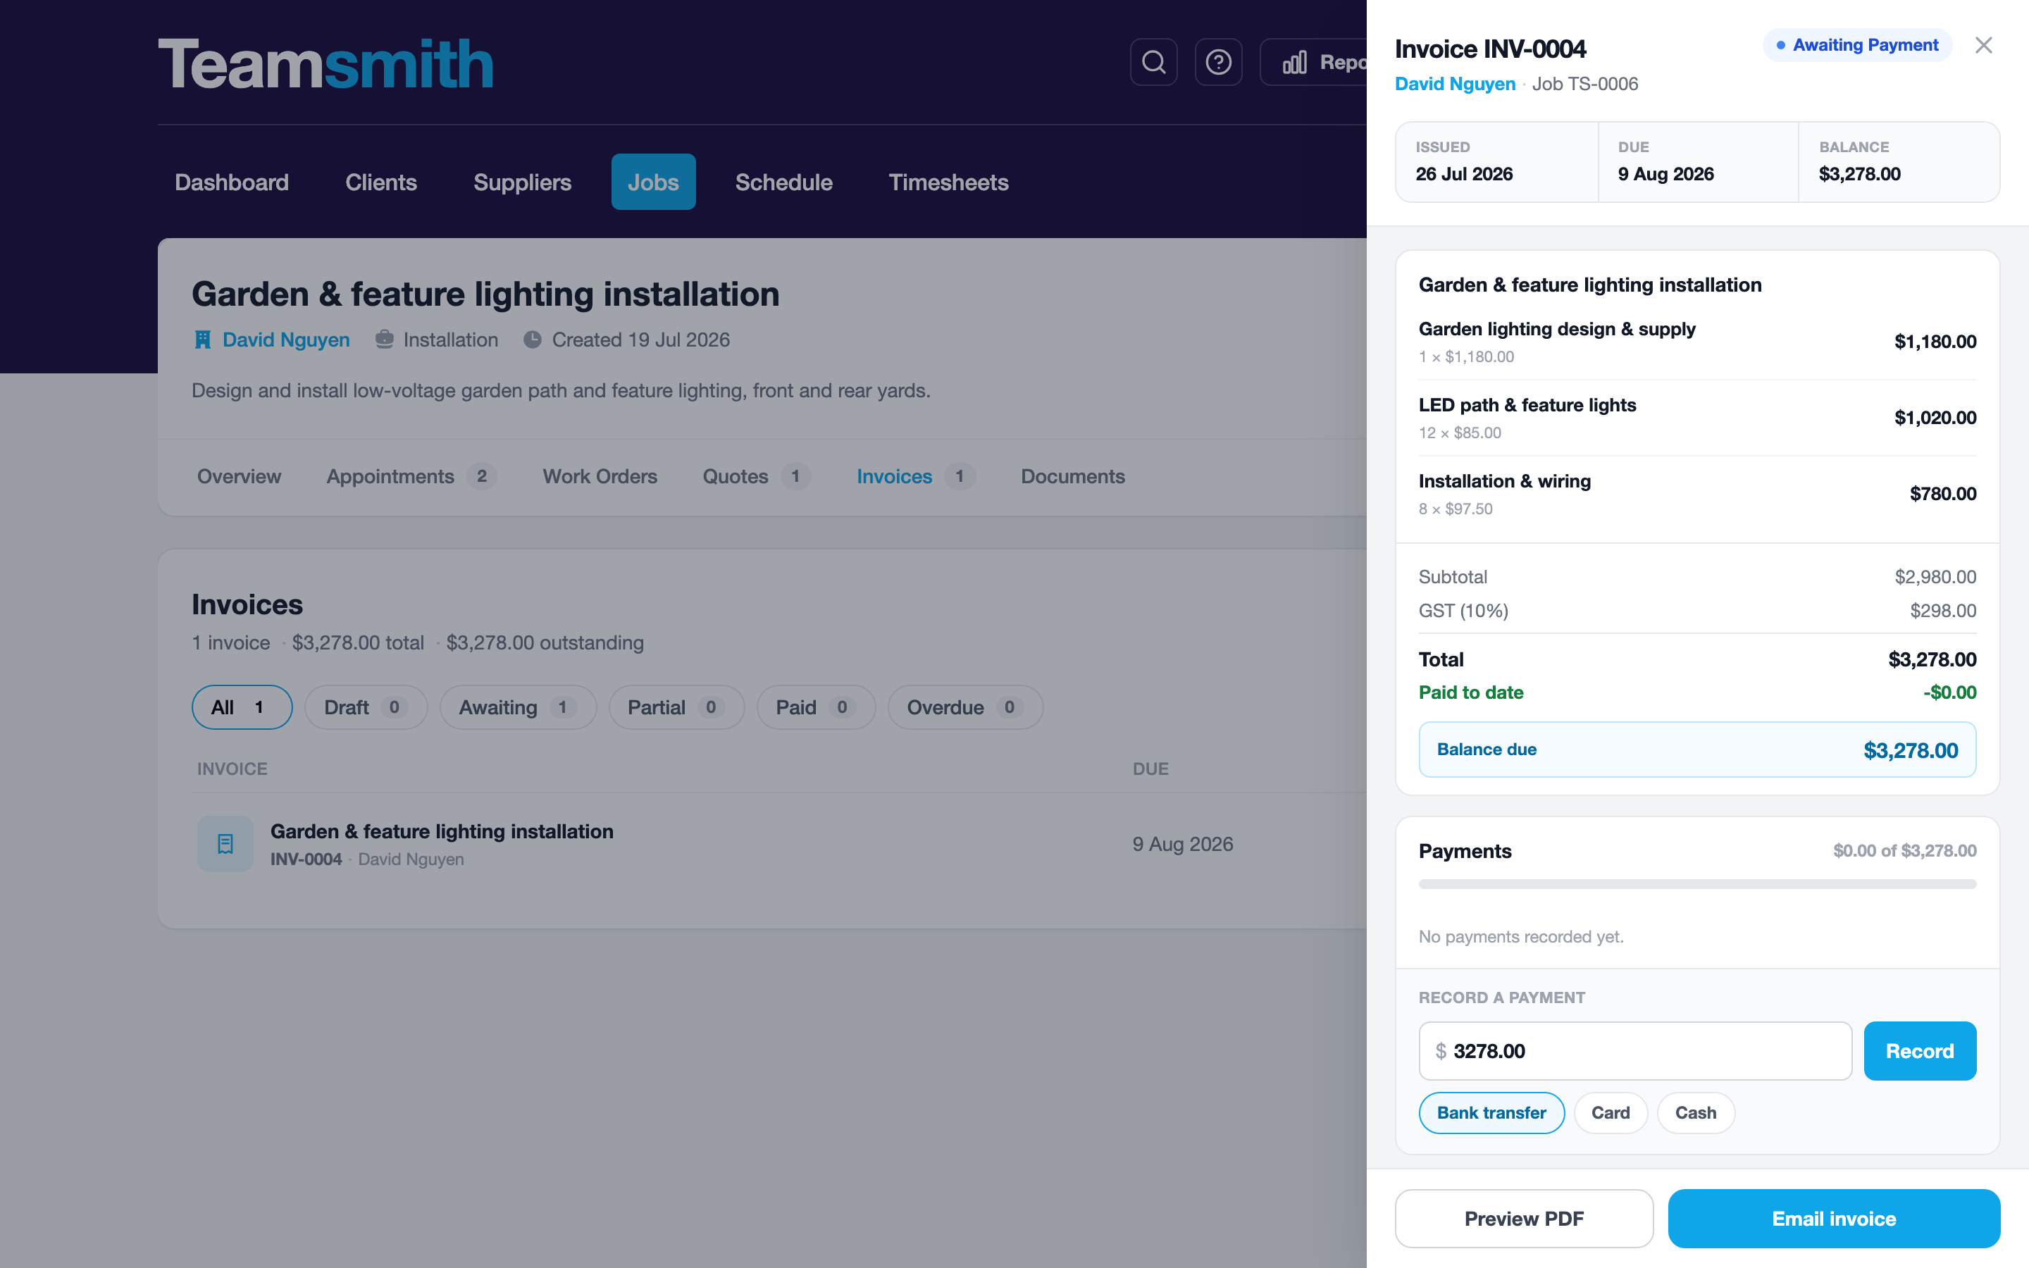The width and height of the screenshot is (2029, 1268).
Task: Click the INVOICE column header
Action: [x=232, y=769]
